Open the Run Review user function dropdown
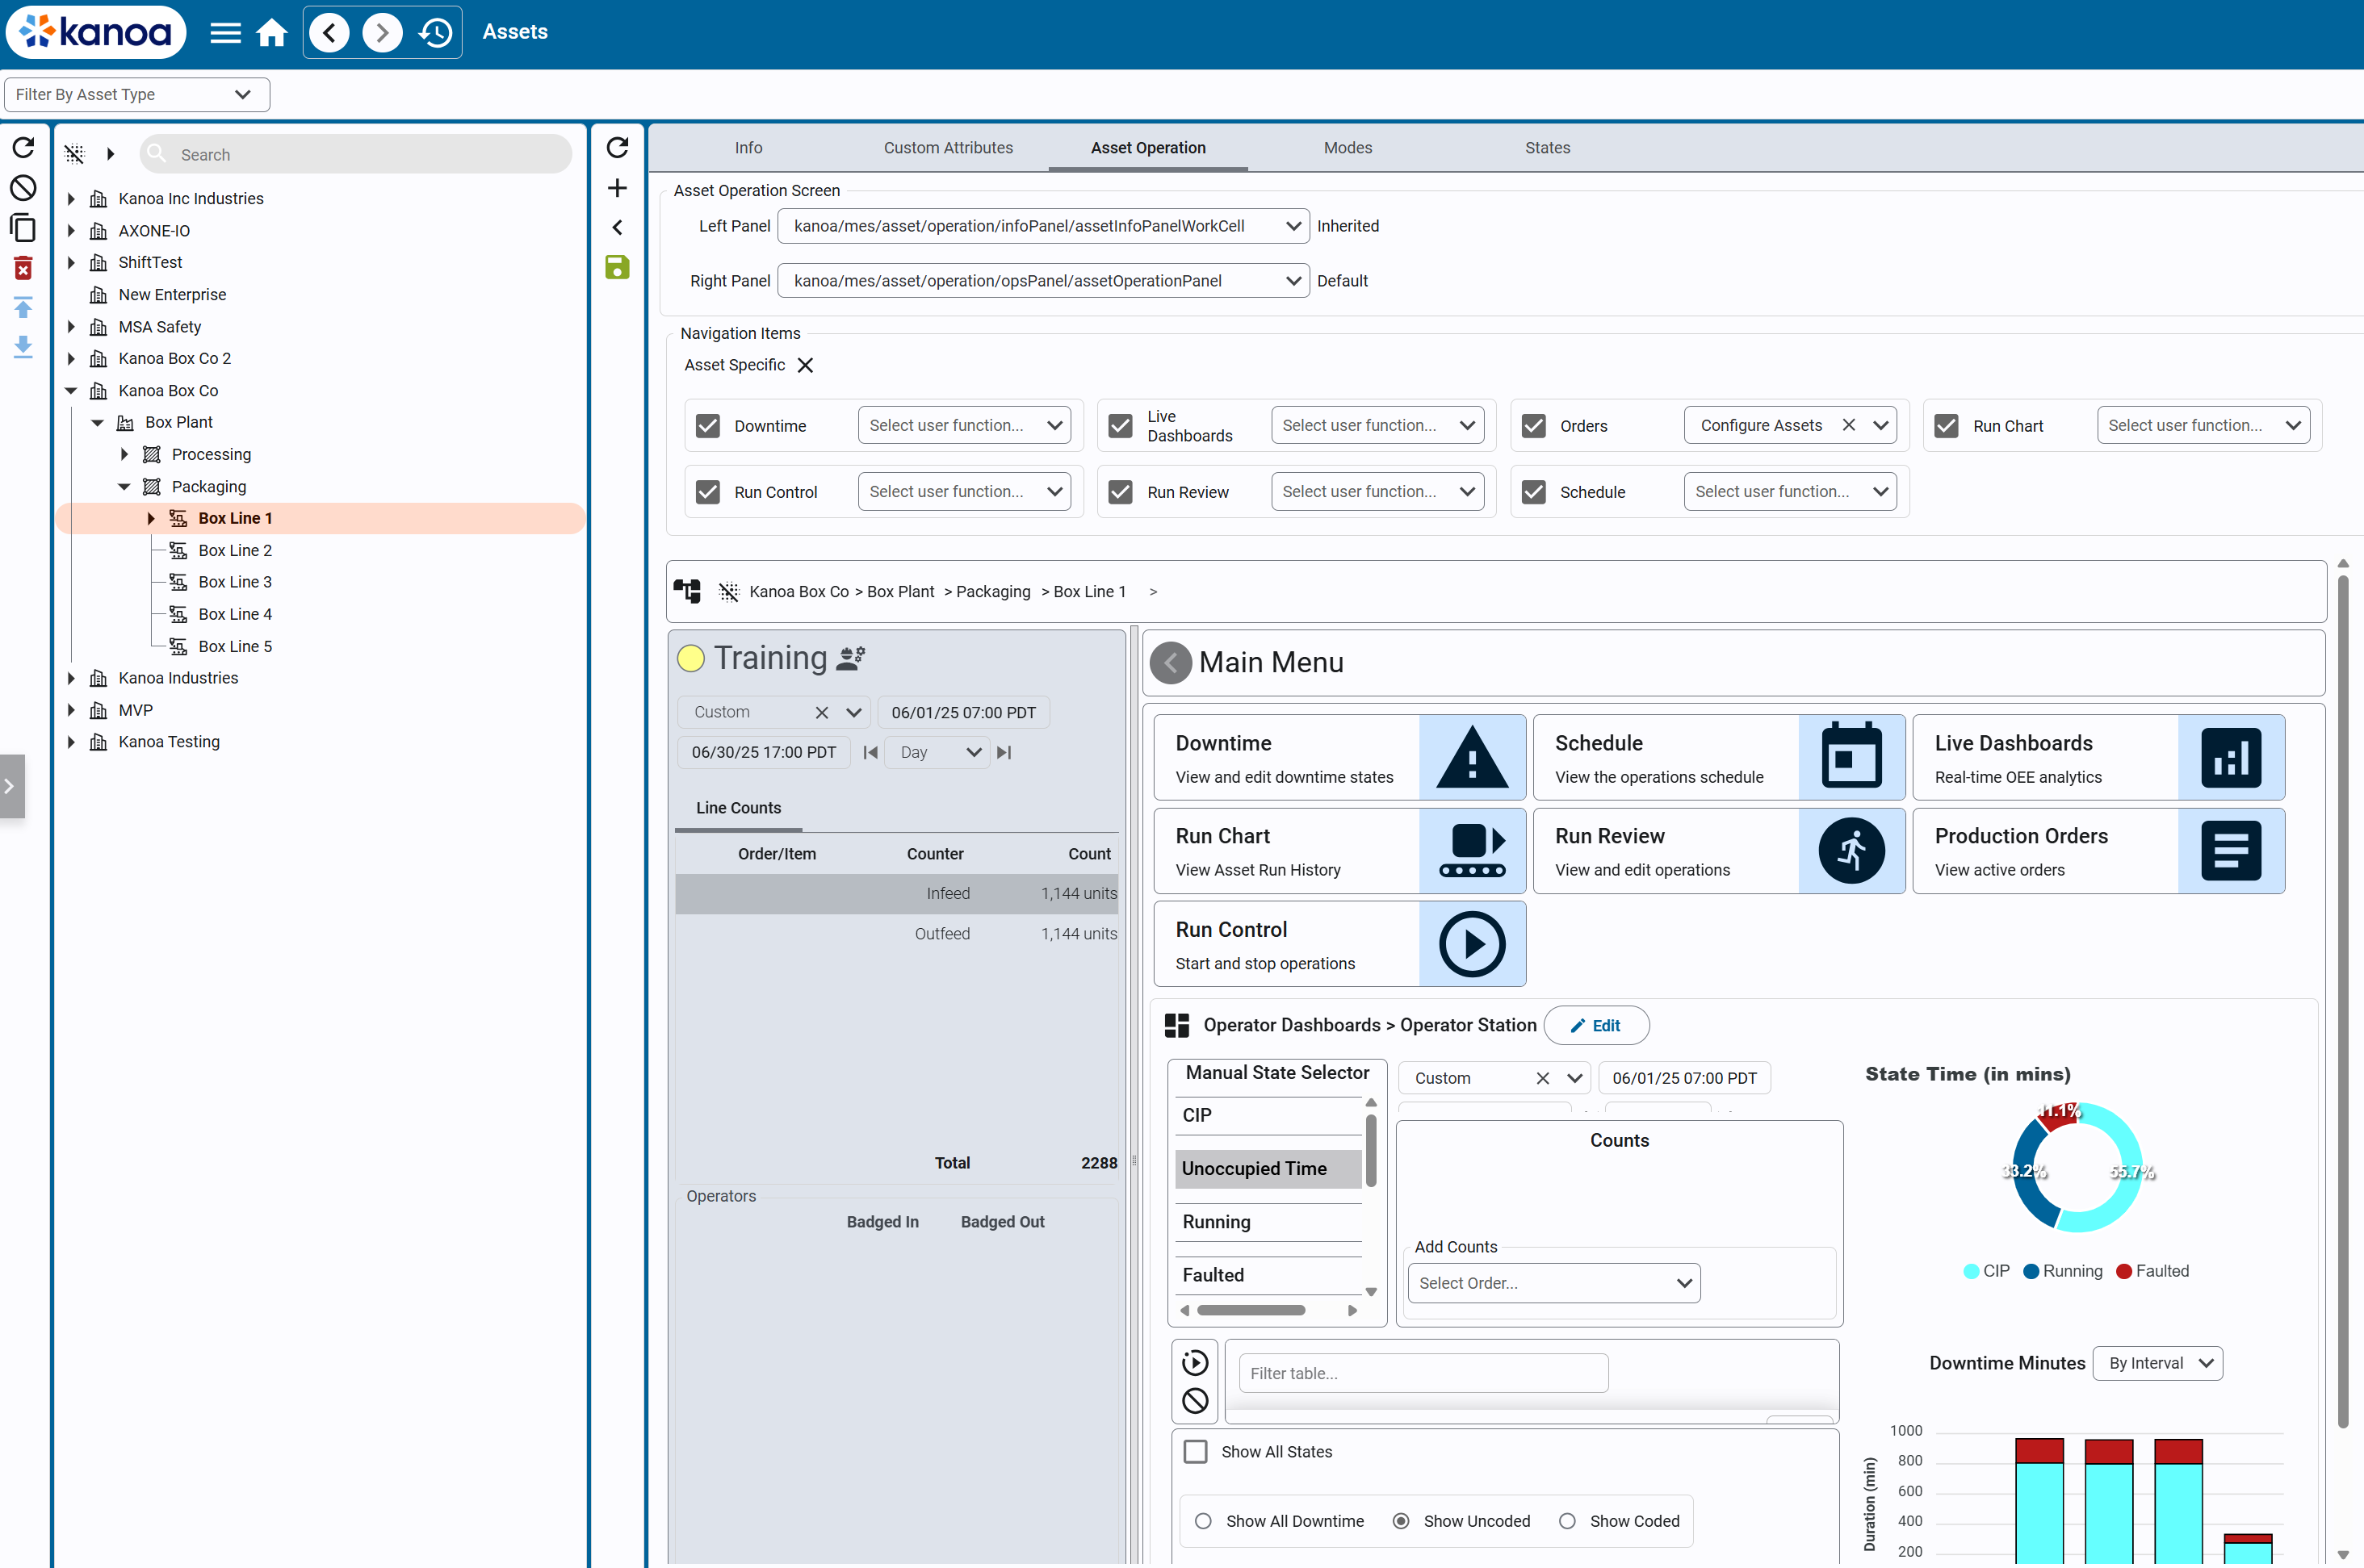The height and width of the screenshot is (1568, 2364). point(1377,492)
